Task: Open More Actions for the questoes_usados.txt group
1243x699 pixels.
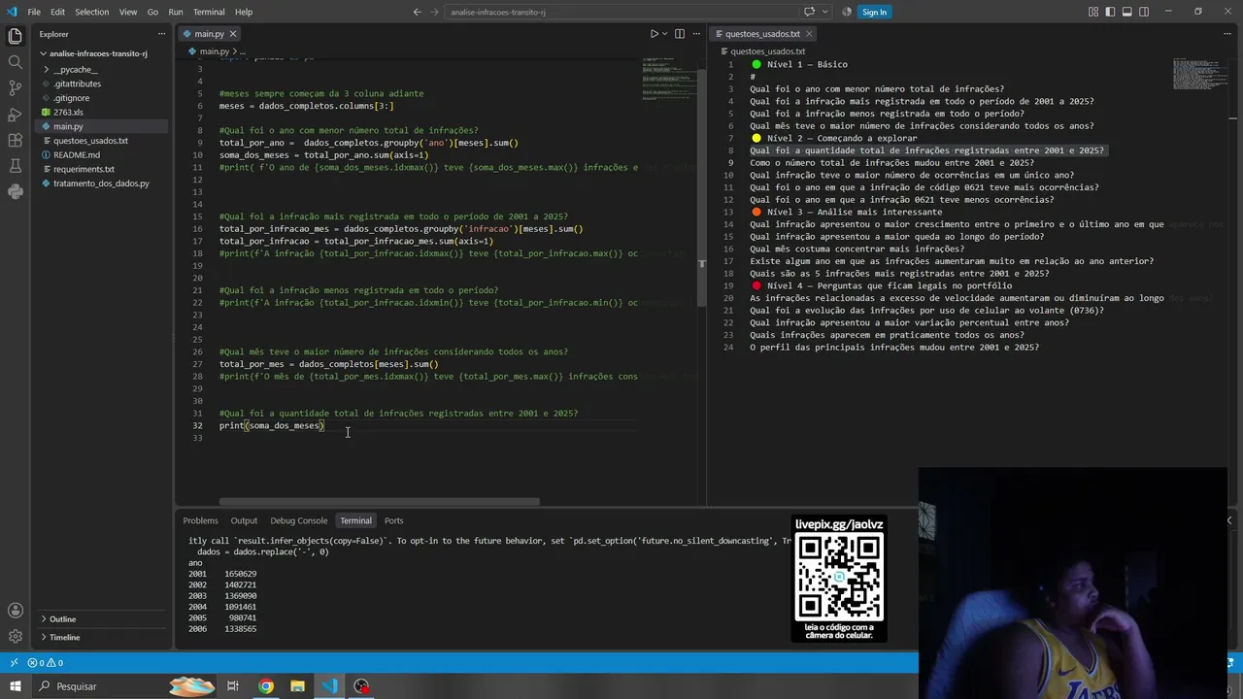Action: coord(1227,34)
